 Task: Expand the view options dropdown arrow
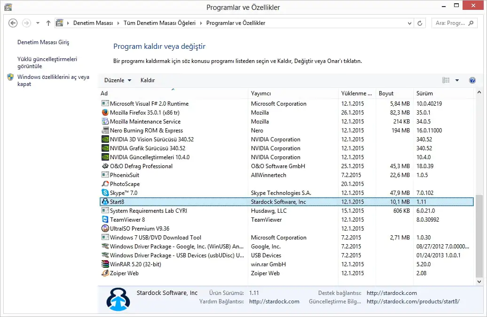[x=457, y=80]
